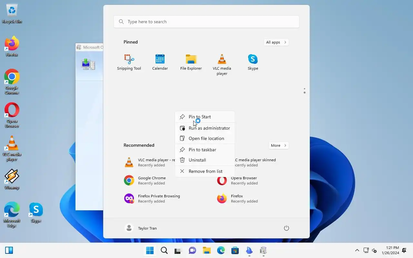This screenshot has height=258, width=413.
Task: Open clock and calendar flyout
Action: click(390, 251)
